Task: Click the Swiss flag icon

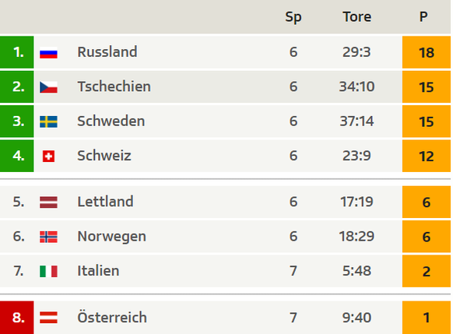Action: click(48, 156)
